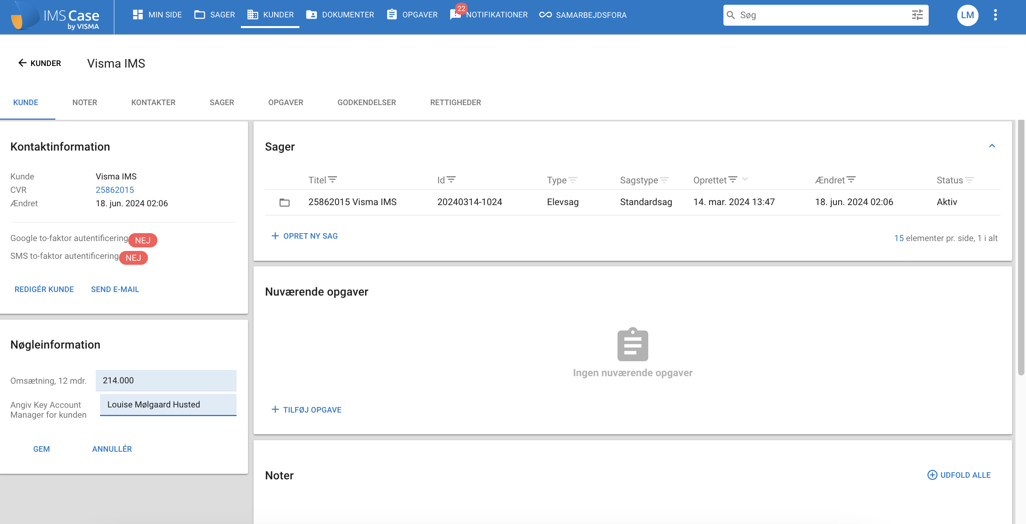Switch to the Noter tab

[85, 103]
